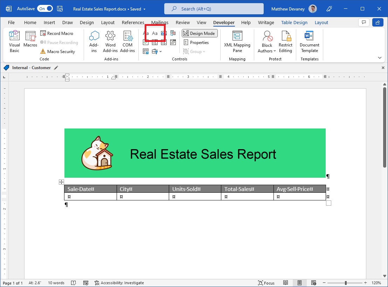Collapse the ribbon with the chevron
Image resolution: width=388 pixels, height=287 pixels.
380,58
